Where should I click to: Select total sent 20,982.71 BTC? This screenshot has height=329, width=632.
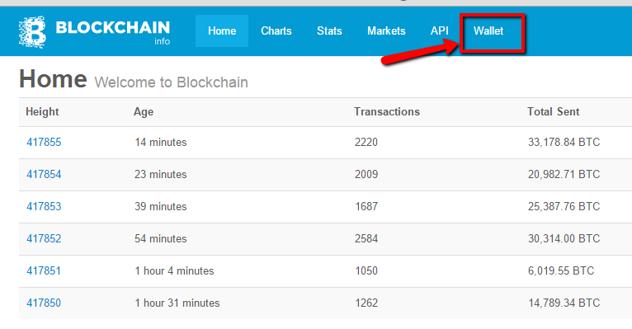click(x=564, y=174)
